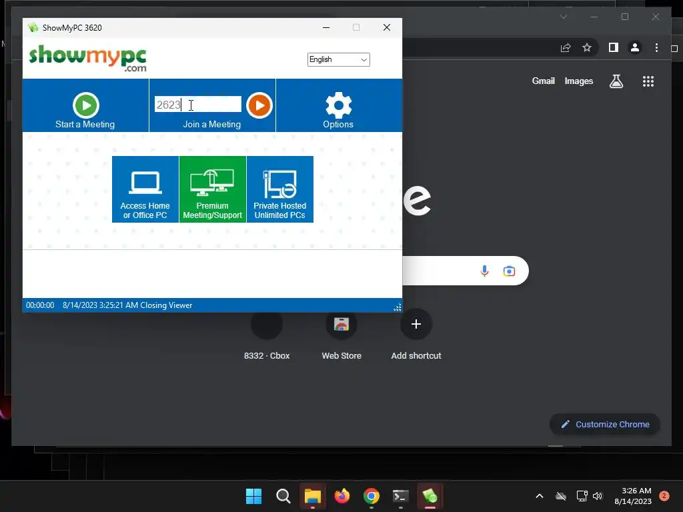Close the ShowMyPC window
The width and height of the screenshot is (683, 512).
(x=386, y=27)
